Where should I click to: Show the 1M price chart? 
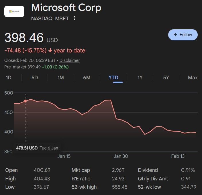[x=60, y=78]
